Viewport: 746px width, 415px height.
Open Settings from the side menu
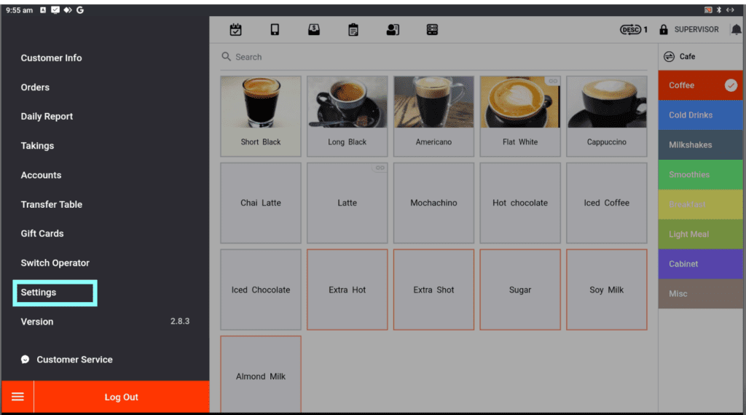click(x=39, y=292)
